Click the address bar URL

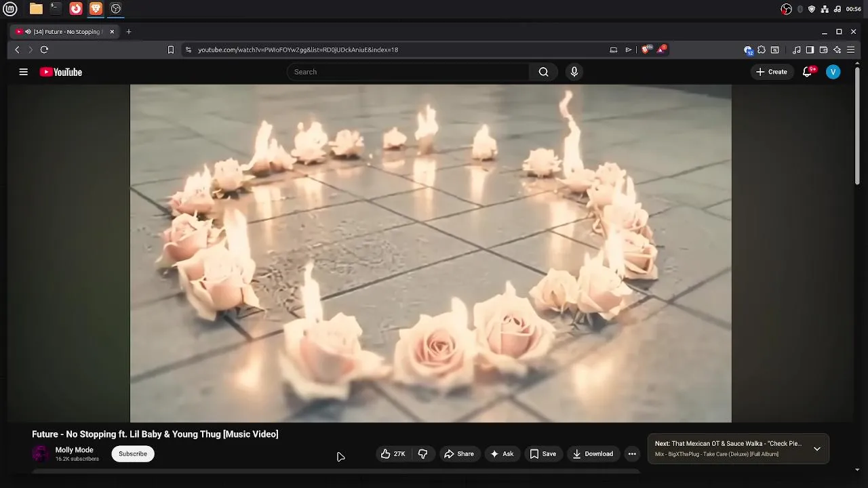[x=298, y=49]
